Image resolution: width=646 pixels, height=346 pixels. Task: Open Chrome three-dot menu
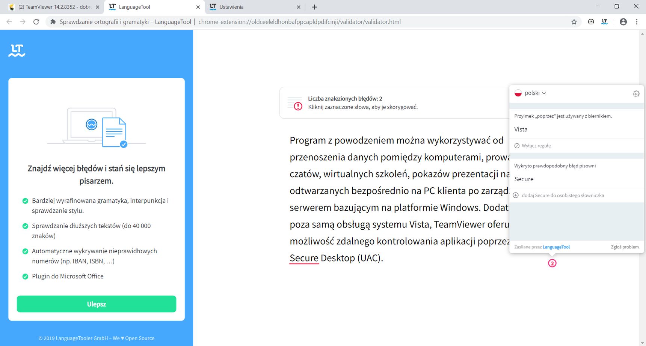637,22
